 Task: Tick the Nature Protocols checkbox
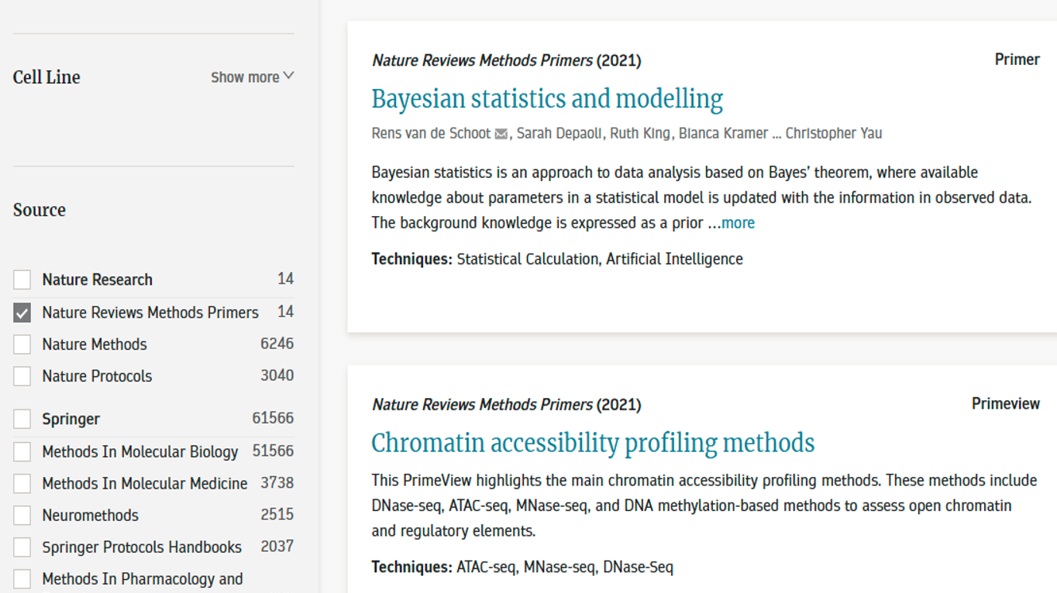pos(22,376)
